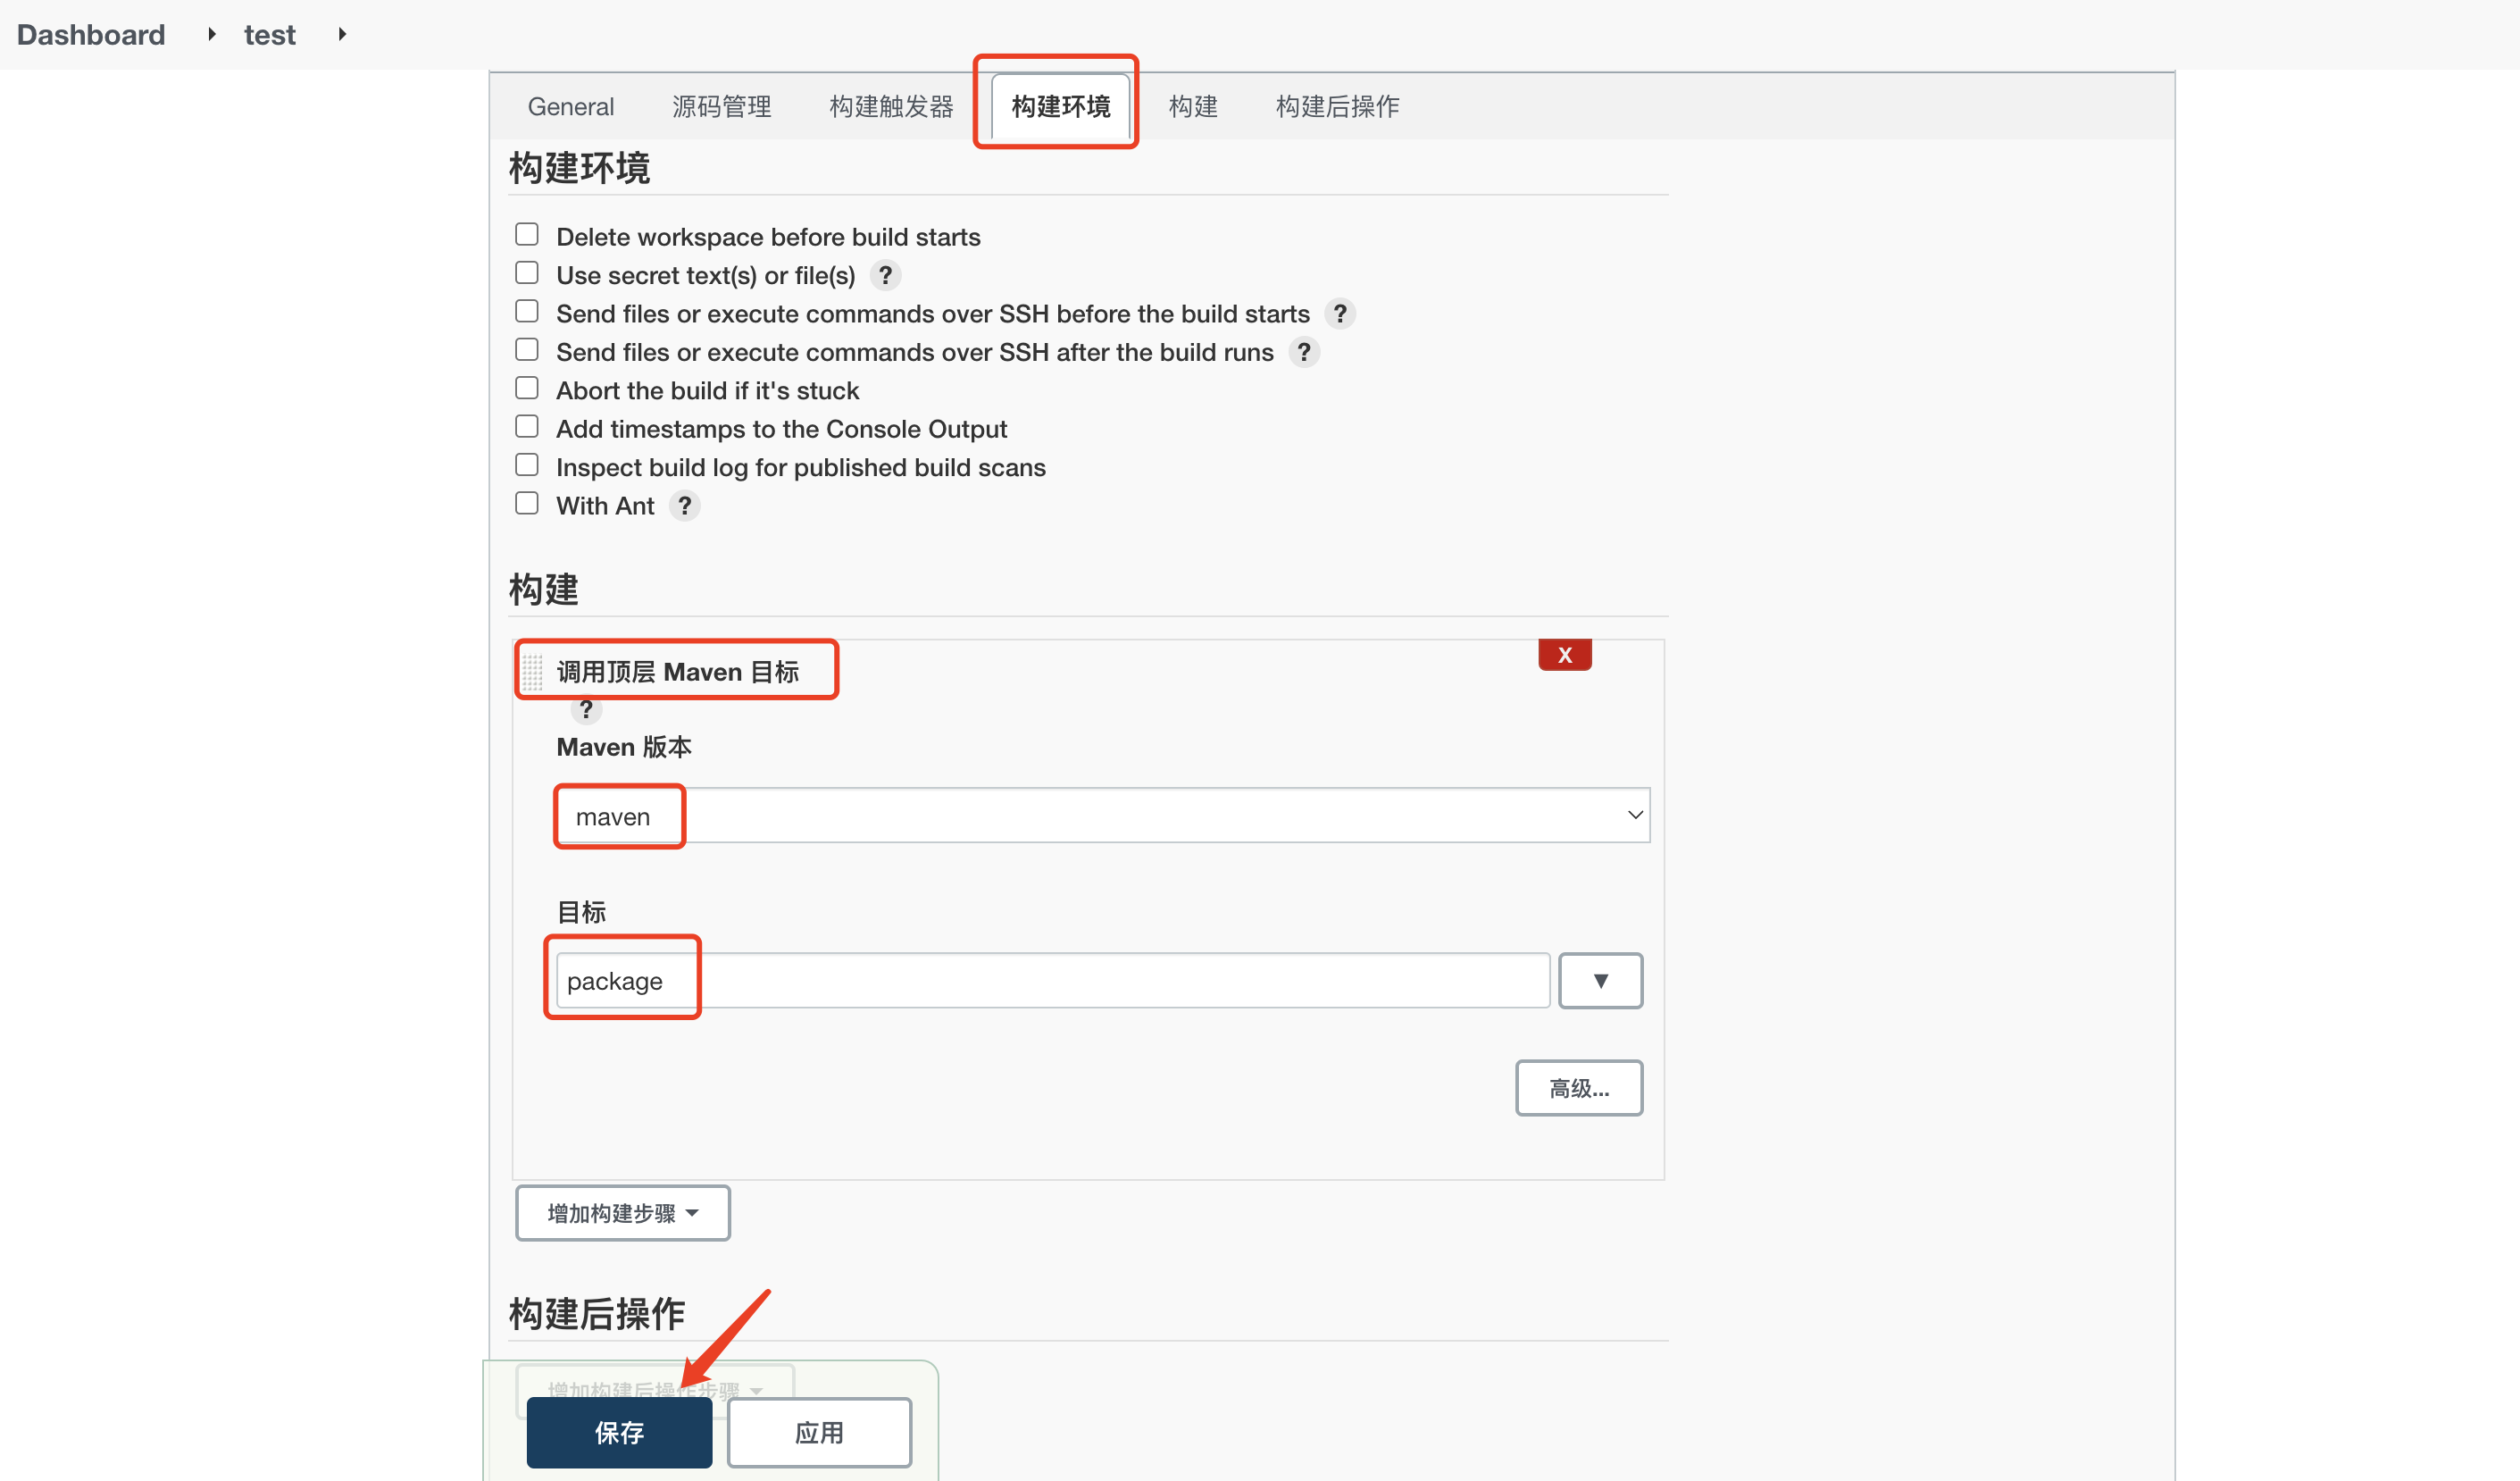
Task: Click the 构建后操作 section heading
Action: (597, 1313)
